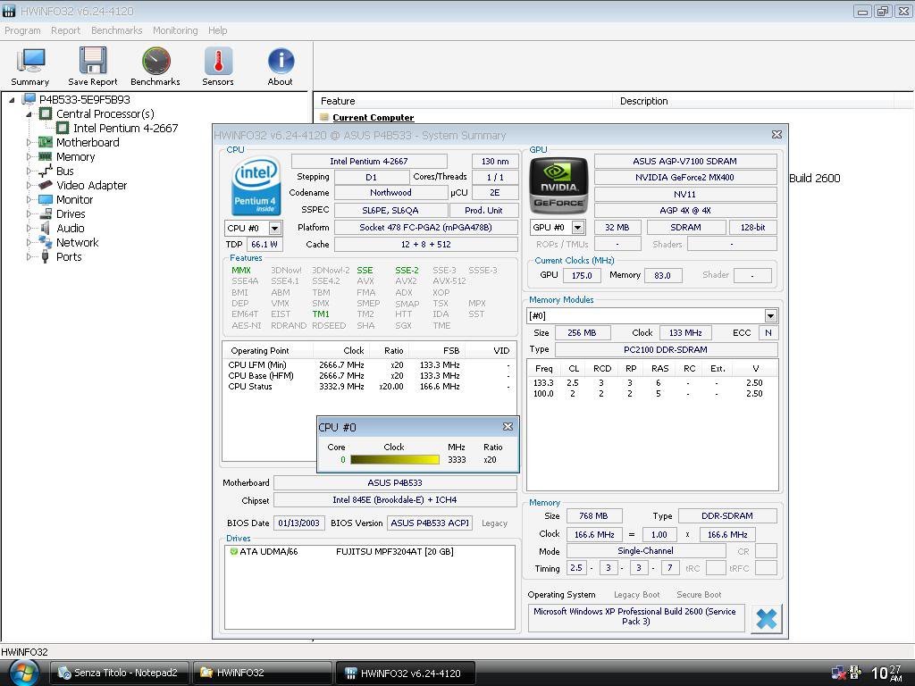
Task: Select Intel Pentium 4-2667 tree item
Action: click(125, 129)
